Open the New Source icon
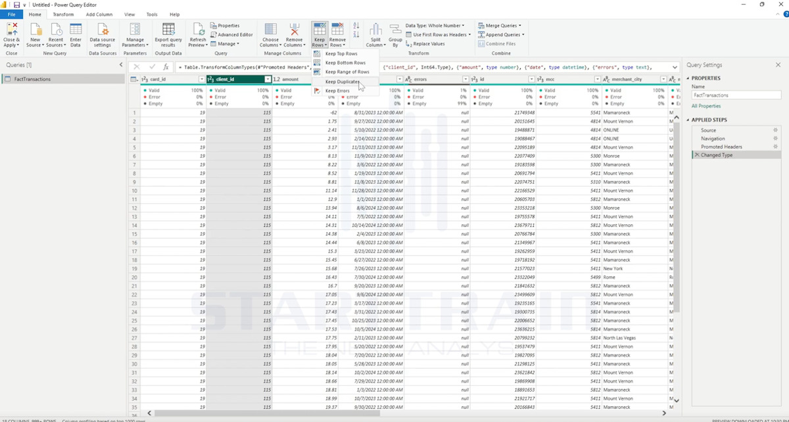The width and height of the screenshot is (789, 422). (x=35, y=30)
